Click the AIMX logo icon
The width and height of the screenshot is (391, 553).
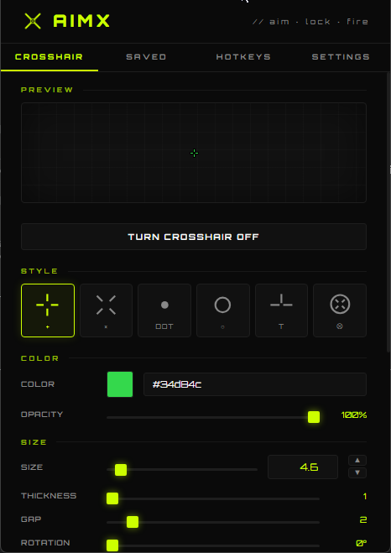[x=33, y=21]
